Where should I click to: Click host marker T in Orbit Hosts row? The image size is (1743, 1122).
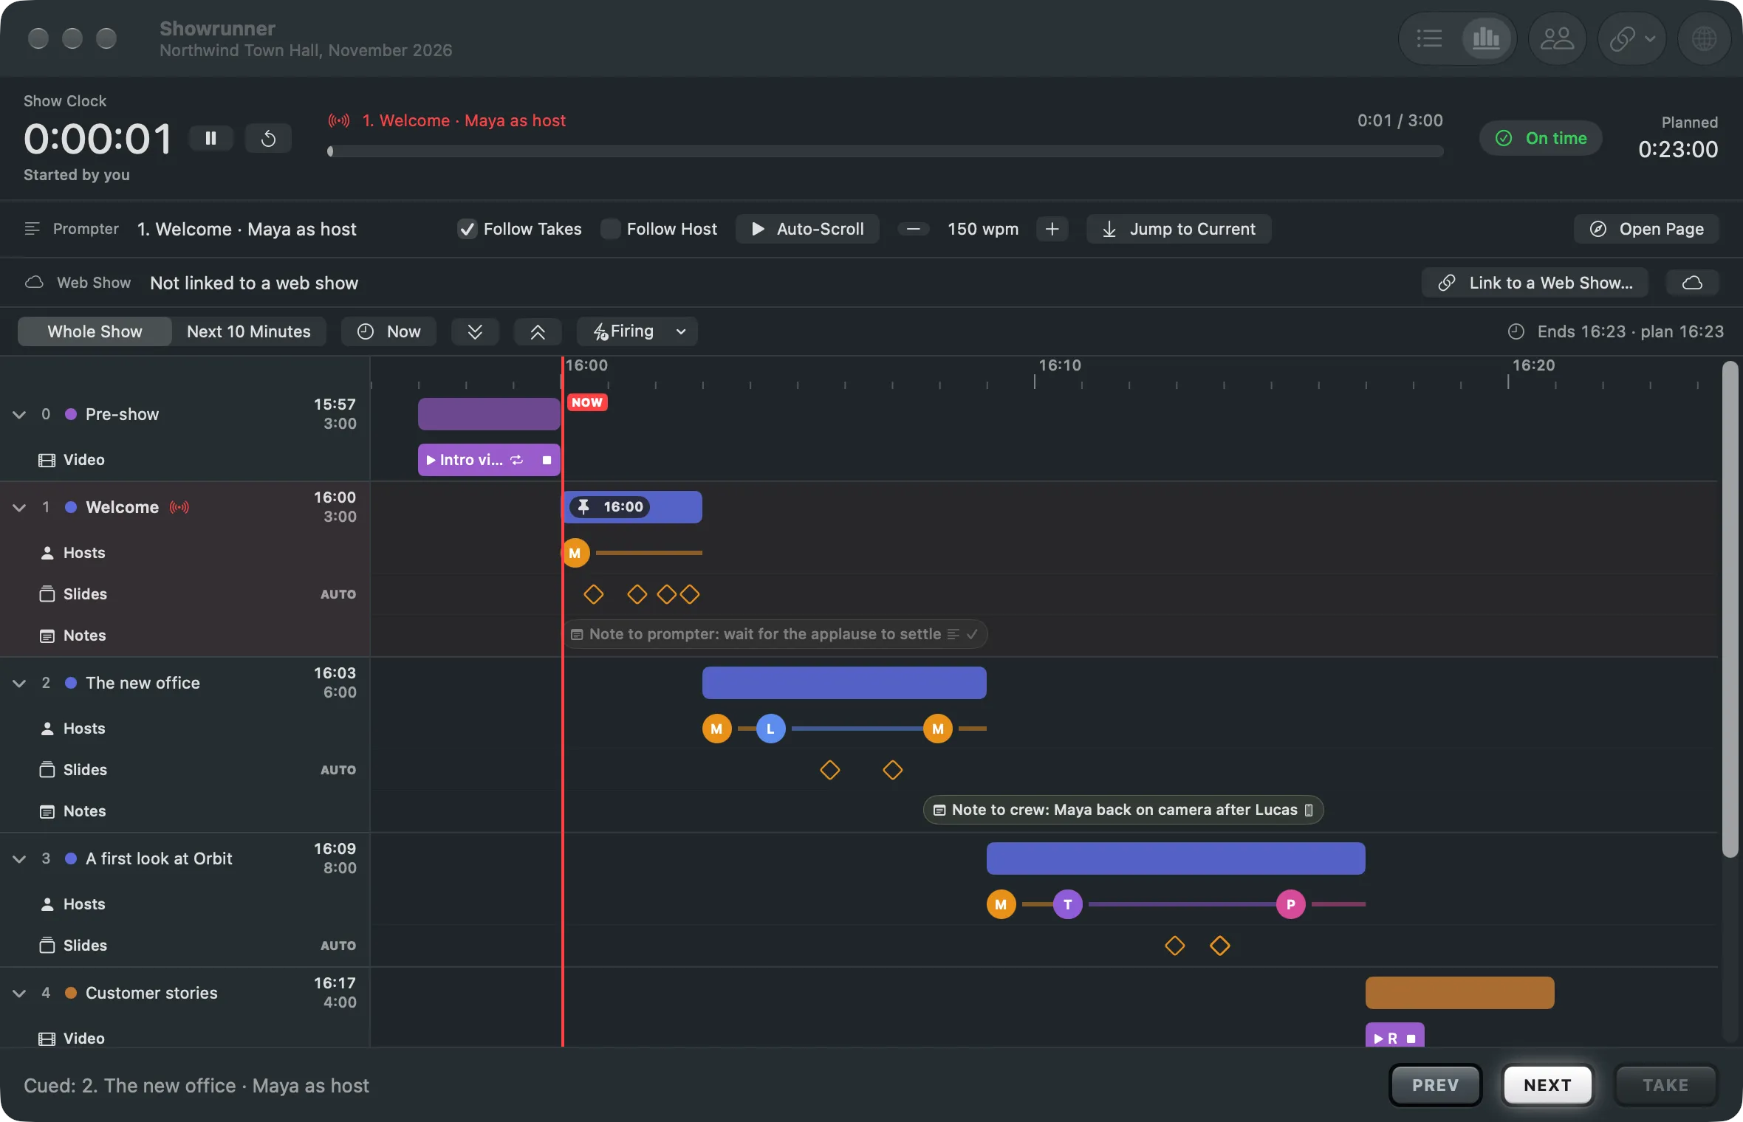click(x=1067, y=904)
